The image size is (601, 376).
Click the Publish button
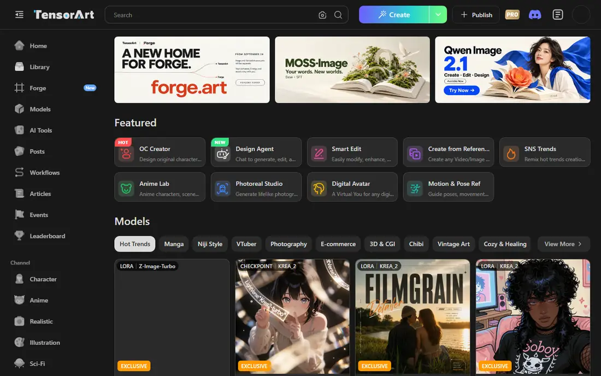[476, 15]
